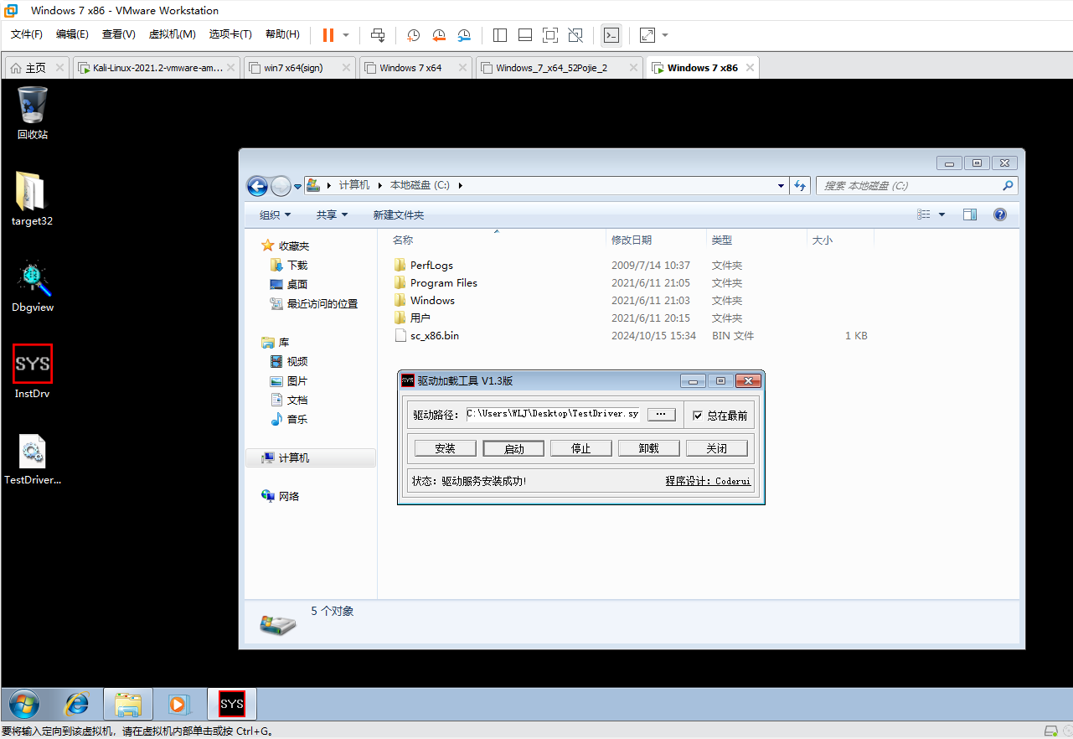Open the 虚拟机(M) menu

pos(172,34)
